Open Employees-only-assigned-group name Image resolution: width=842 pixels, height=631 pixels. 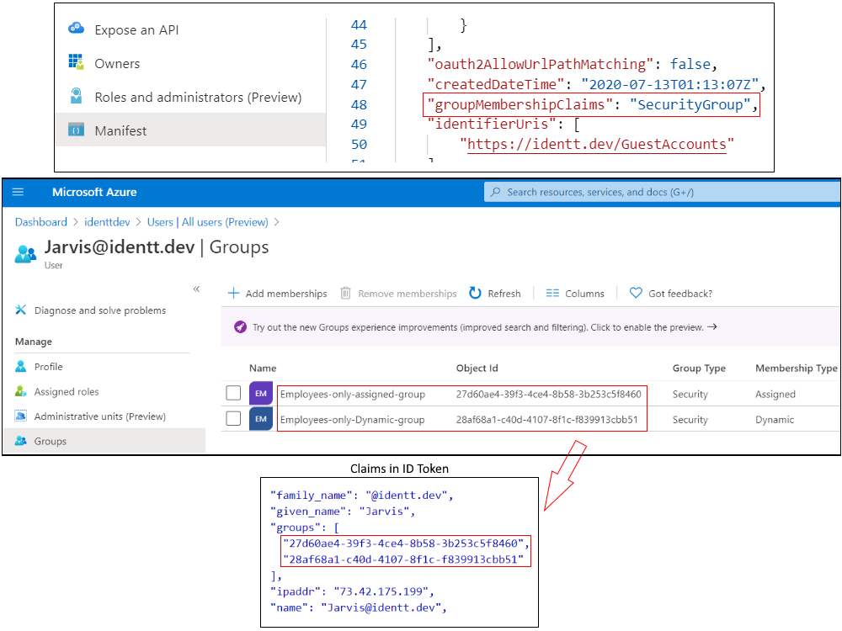pyautogui.click(x=352, y=395)
